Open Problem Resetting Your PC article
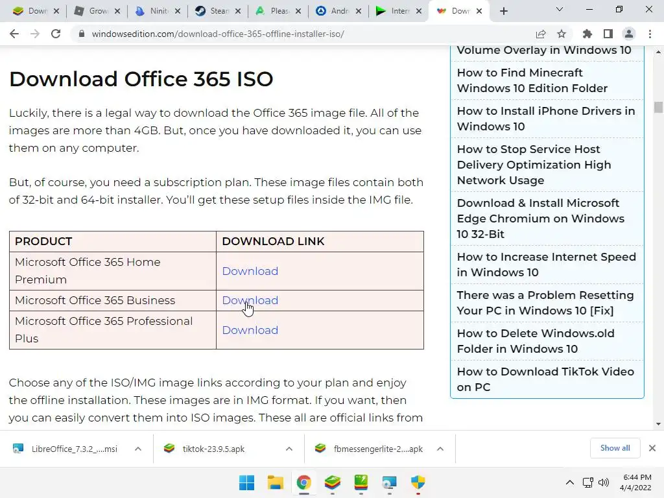 pos(545,303)
